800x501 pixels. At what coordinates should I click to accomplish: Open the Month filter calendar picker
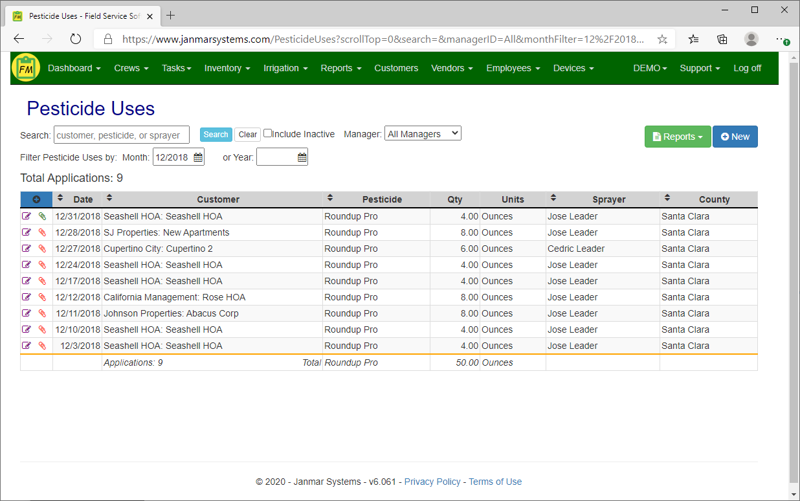pos(198,157)
